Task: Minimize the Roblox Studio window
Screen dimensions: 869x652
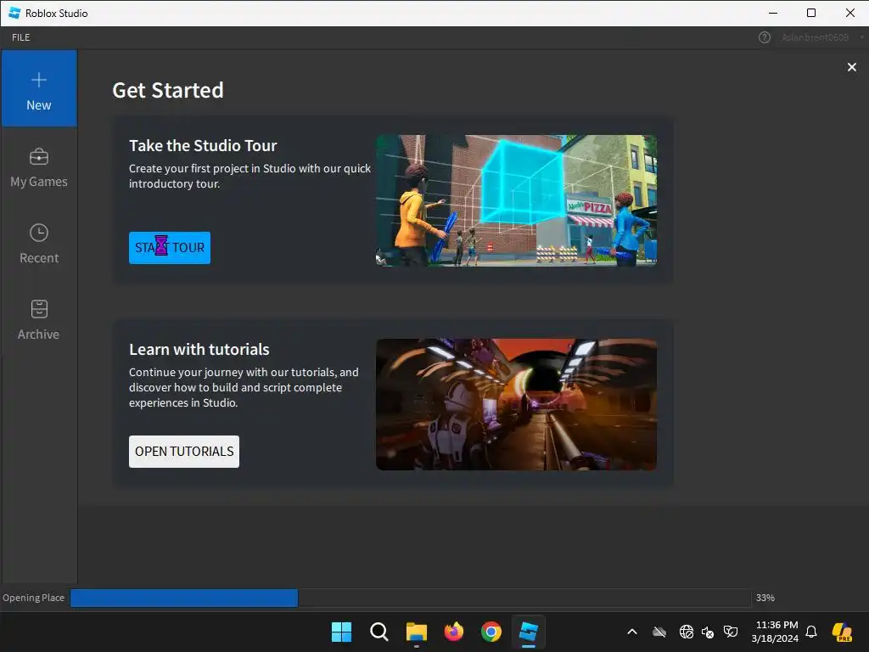Action: (x=772, y=13)
